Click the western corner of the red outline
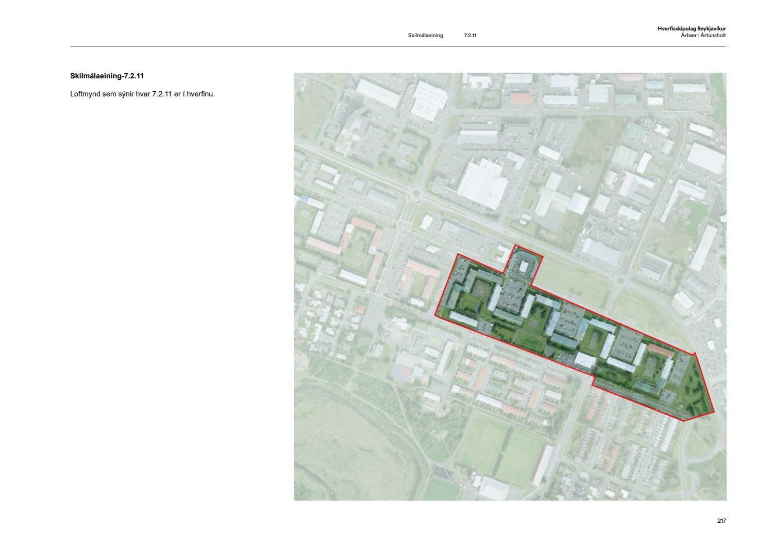 pyautogui.click(x=436, y=315)
